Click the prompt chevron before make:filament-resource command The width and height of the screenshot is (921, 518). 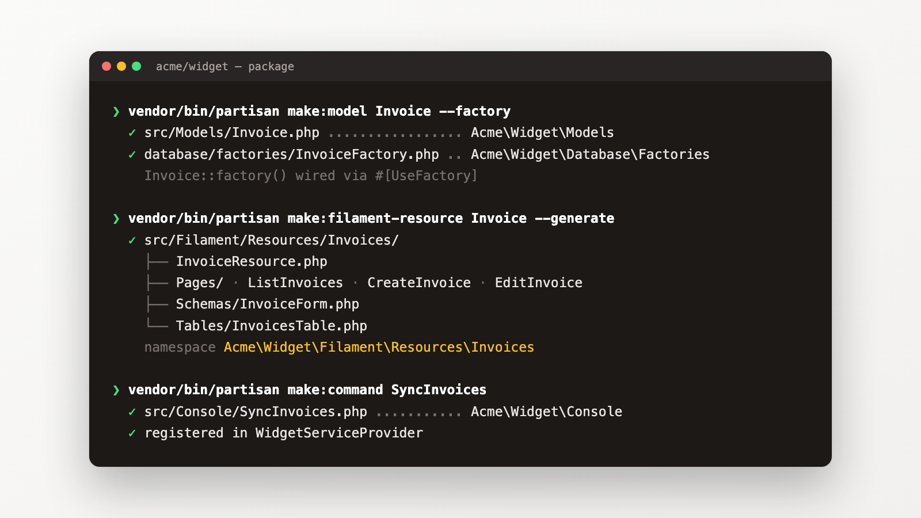pyautogui.click(x=116, y=219)
